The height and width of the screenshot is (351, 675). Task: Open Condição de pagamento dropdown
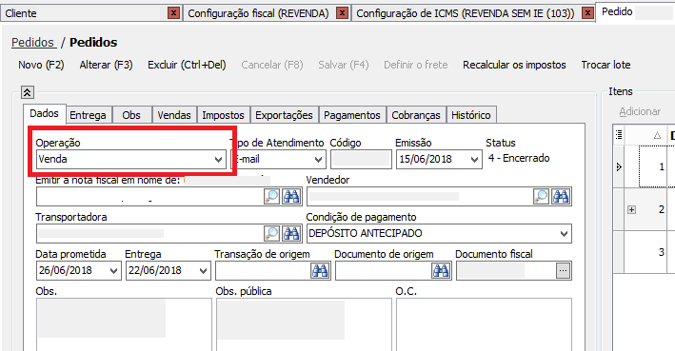(x=564, y=234)
